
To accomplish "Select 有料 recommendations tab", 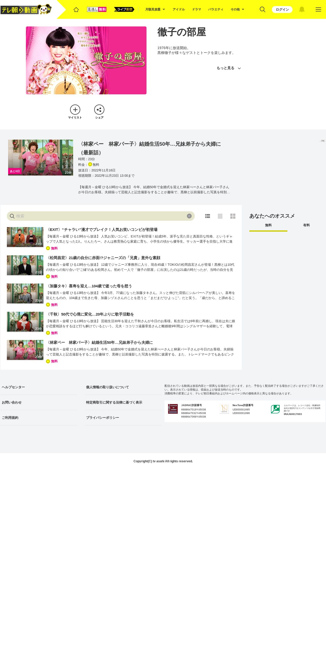I will [306, 225].
